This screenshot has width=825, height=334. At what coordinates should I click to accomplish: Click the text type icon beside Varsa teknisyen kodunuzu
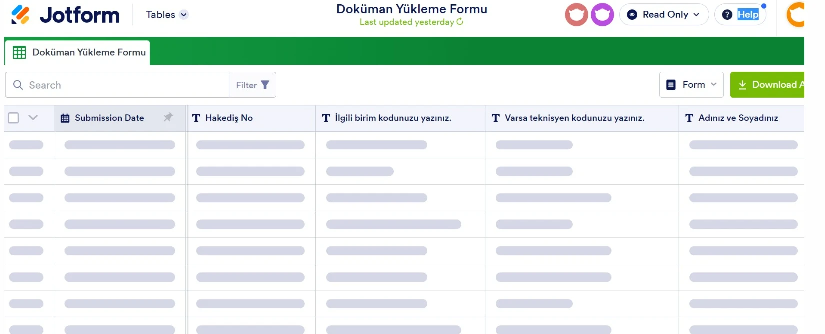coord(496,118)
